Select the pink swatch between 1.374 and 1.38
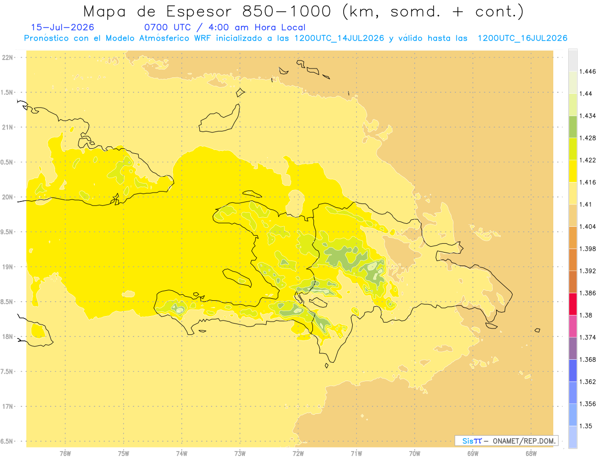Screen dimensions: 596x460 pos(573,327)
